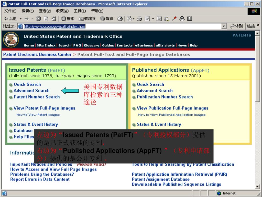Image resolution: width=262 pixels, height=197 pixels.
Task: Show browsing History from the toolbar
Action: (120, 18)
